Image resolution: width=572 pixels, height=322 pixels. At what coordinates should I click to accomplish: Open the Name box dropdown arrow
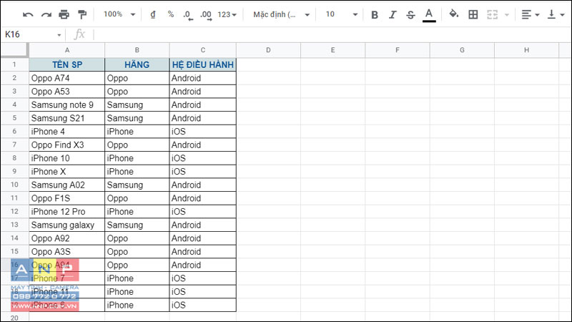59,35
